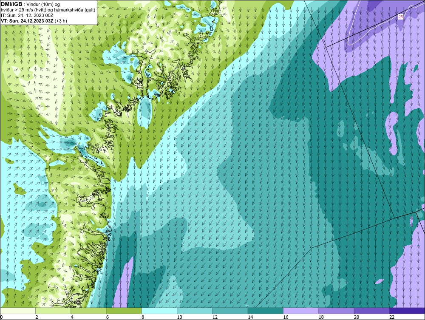Click the aqua 10–12 legend swatch
Viewport: 425px width, 320px height.
[x=195, y=311]
